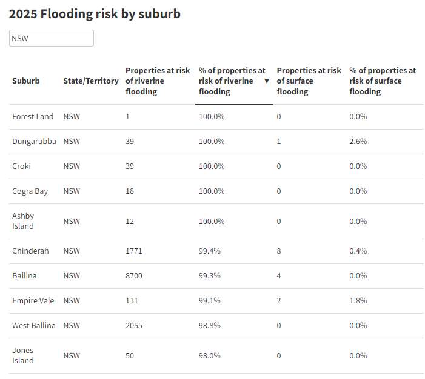Image resolution: width=425 pixels, height=379 pixels.
Task: Click the NSW suburb search field
Action: (52, 38)
